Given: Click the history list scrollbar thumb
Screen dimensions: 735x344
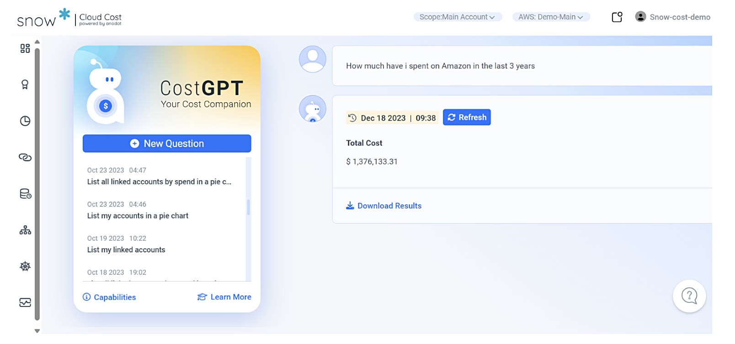Looking at the screenshot, I should point(249,207).
